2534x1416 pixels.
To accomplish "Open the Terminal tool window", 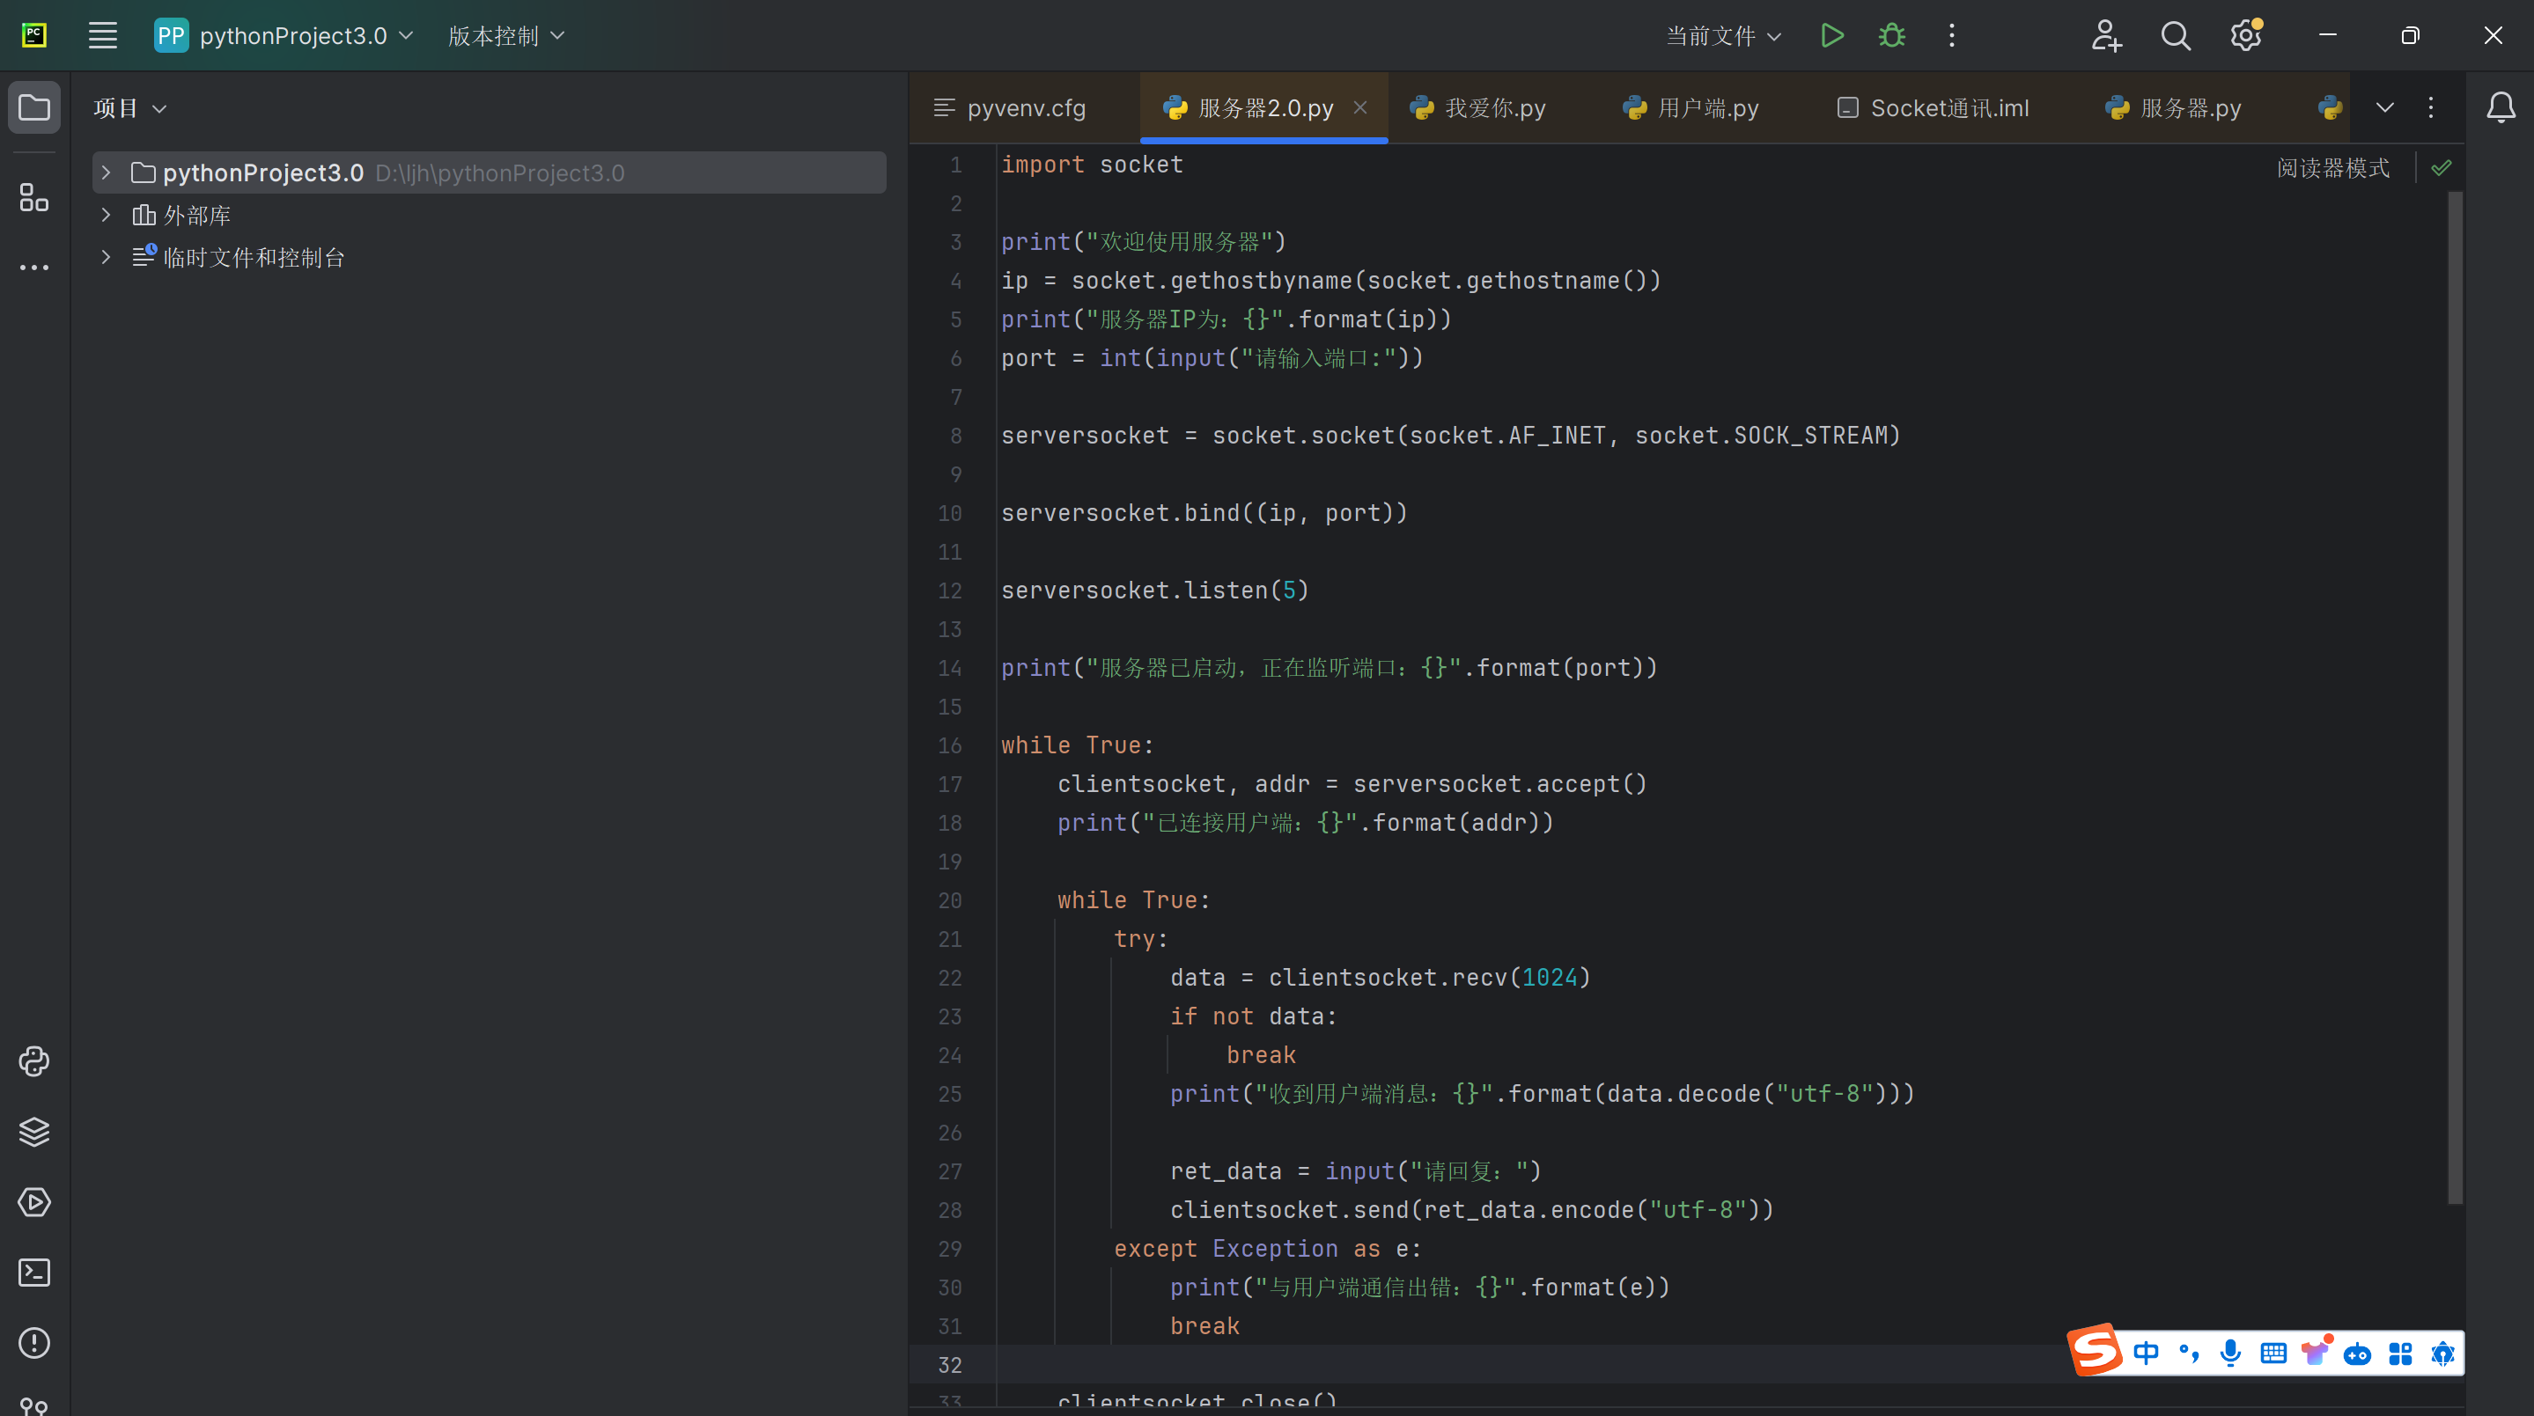I will point(34,1273).
